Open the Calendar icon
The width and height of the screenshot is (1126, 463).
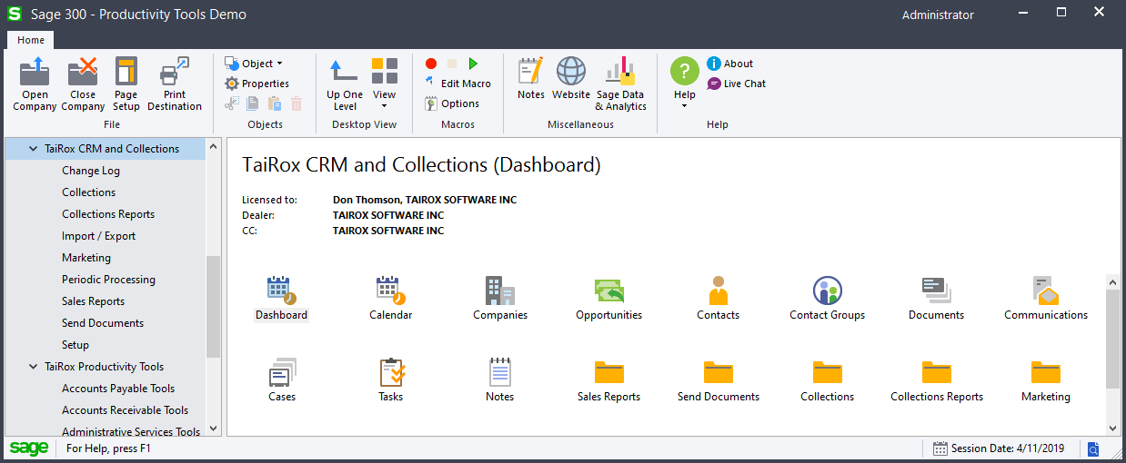point(390,291)
